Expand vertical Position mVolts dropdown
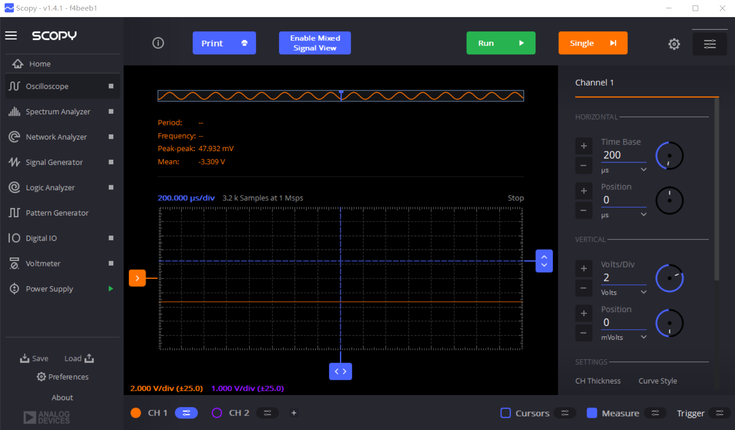The image size is (735, 430). (643, 337)
